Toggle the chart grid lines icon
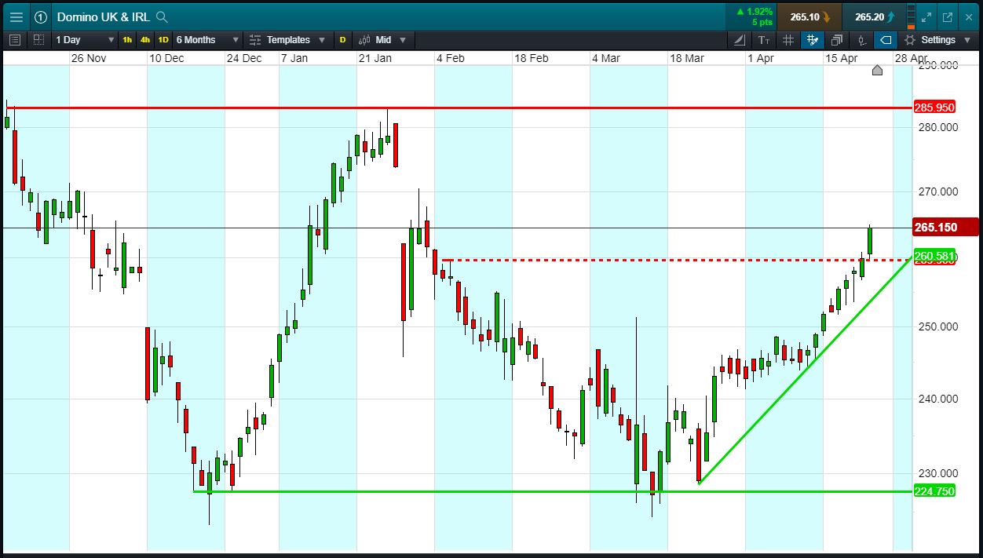 pos(788,39)
